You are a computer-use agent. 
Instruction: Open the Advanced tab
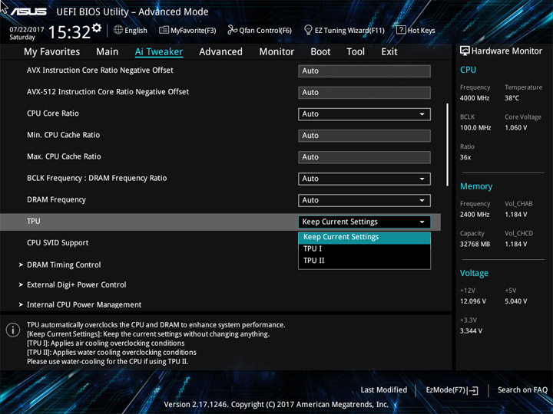[x=220, y=52]
